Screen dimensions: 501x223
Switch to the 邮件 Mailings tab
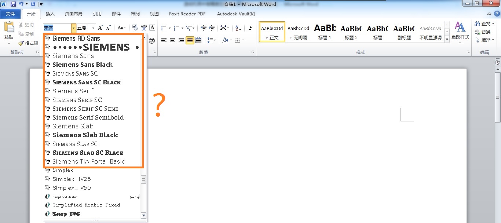tap(116, 14)
